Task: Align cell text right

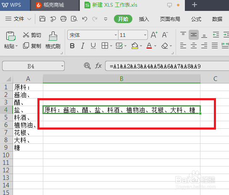Action: pyautogui.click(x=204, y=46)
